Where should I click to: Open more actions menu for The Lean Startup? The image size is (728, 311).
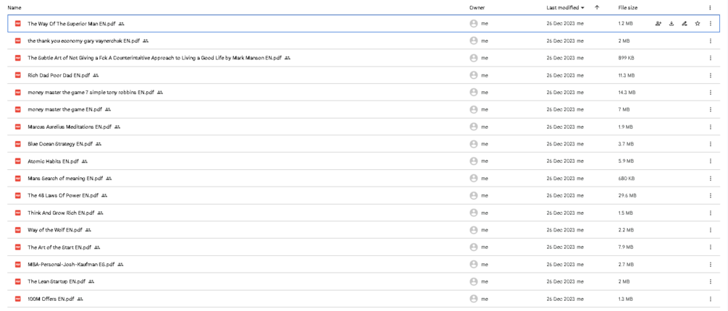click(711, 281)
